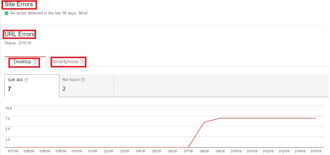Click the 2/7/16 date on the timeline
This screenshot has width=330, height=155.
[x=188, y=151]
